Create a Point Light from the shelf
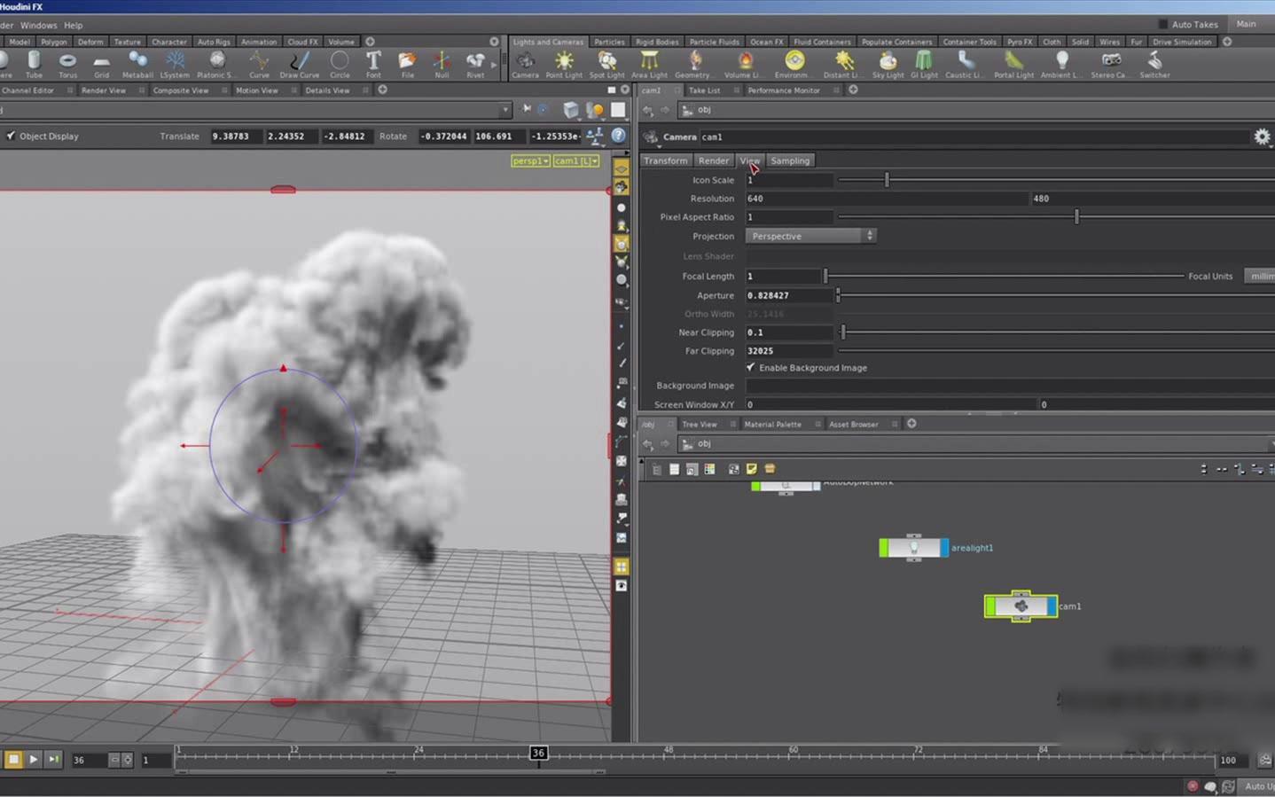 (564, 64)
